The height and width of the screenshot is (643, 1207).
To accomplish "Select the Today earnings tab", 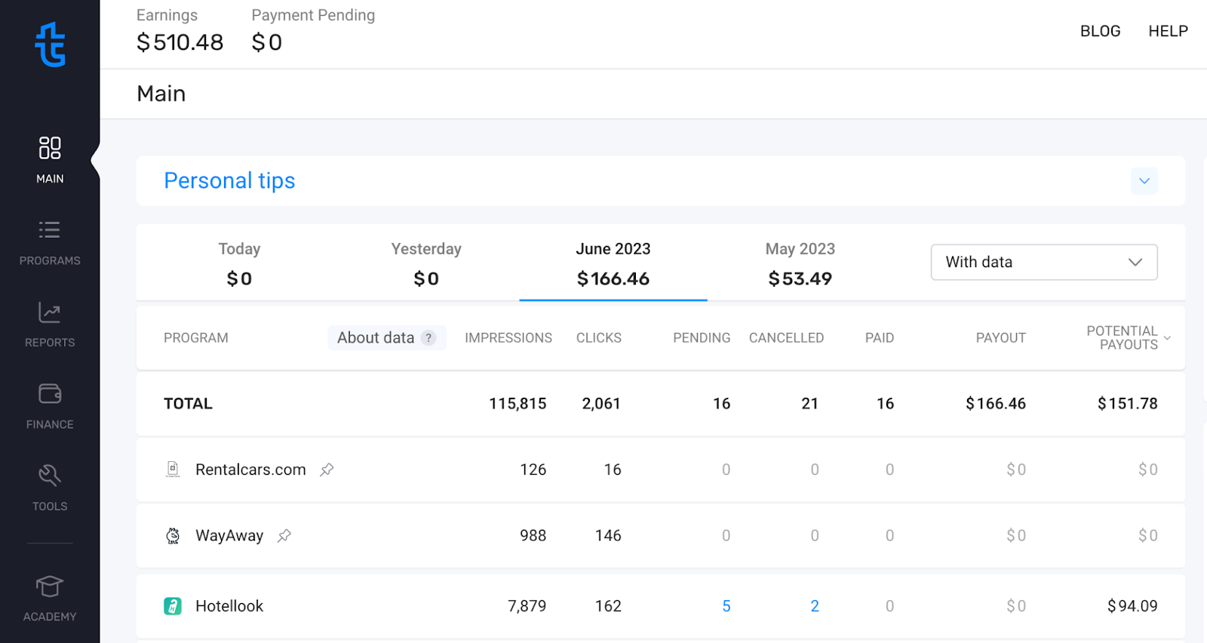I will pos(239,263).
